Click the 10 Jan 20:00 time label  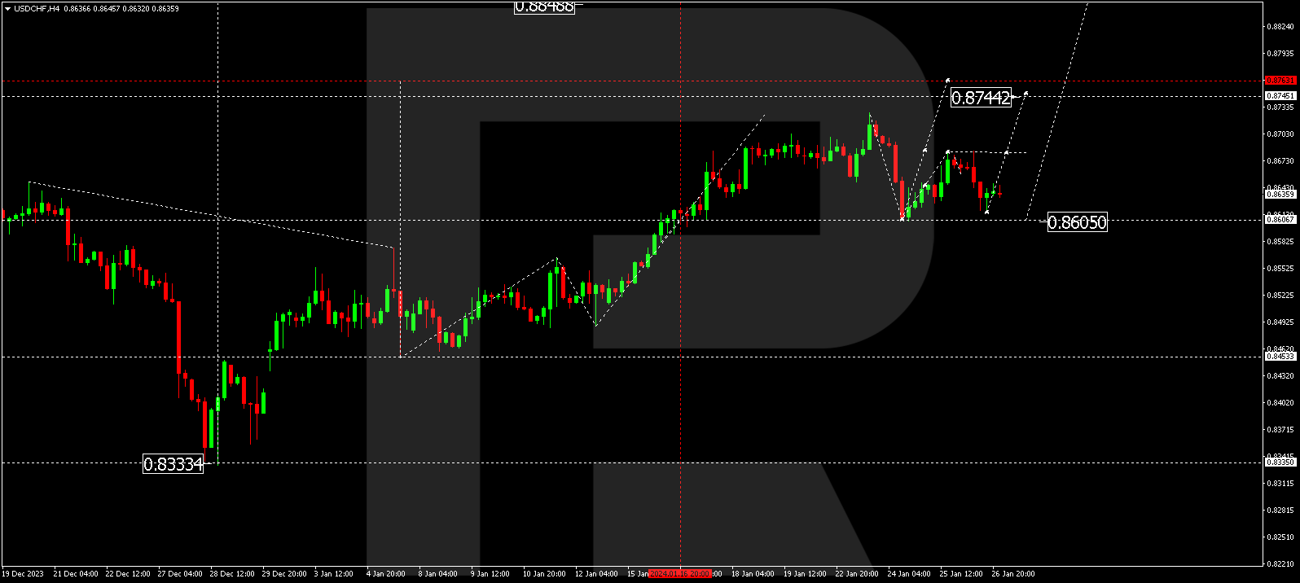tap(545, 574)
